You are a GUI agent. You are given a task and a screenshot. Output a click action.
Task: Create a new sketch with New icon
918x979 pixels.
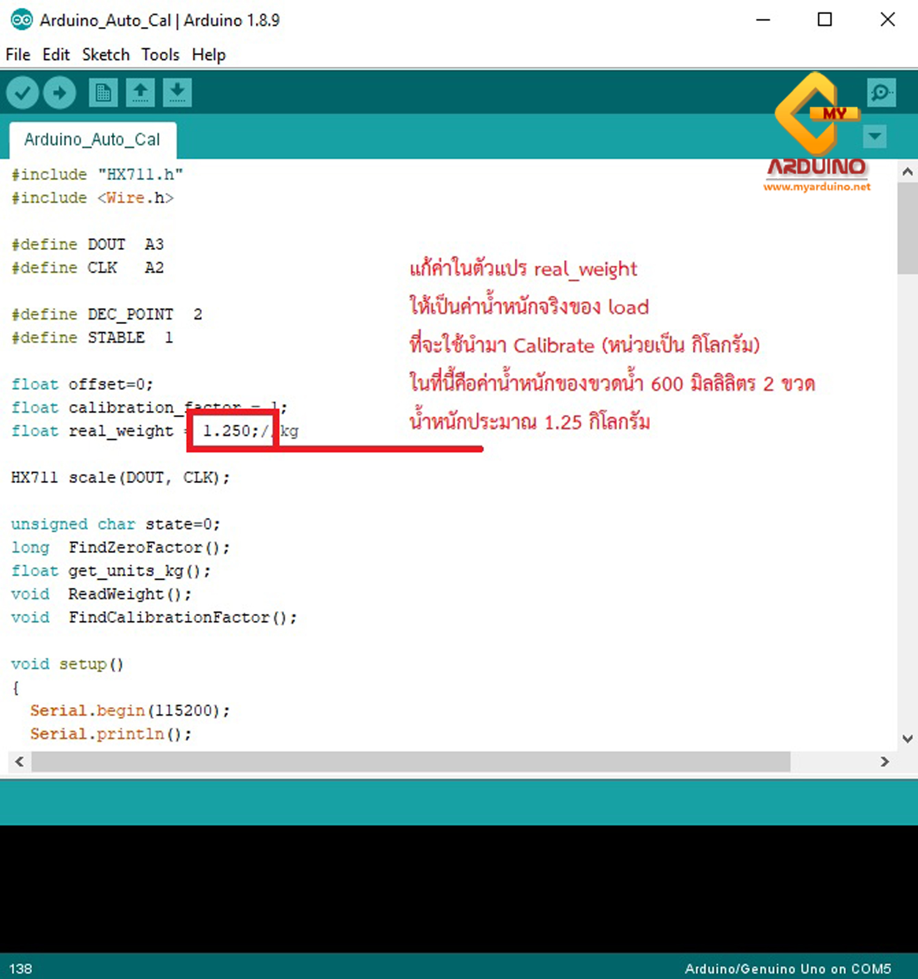[103, 93]
